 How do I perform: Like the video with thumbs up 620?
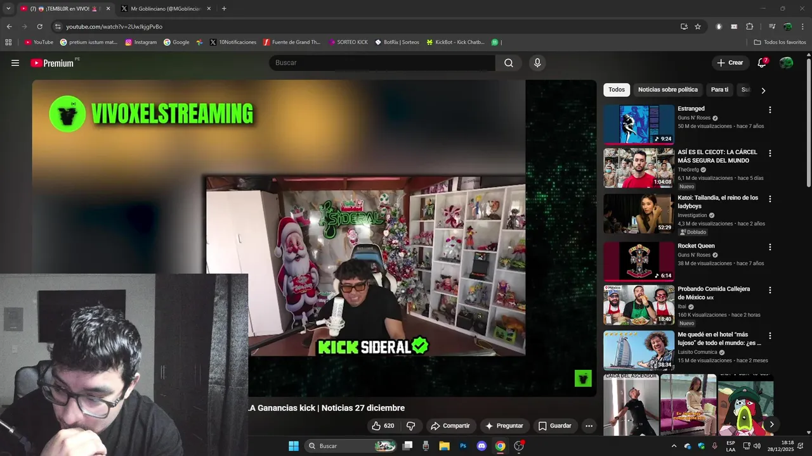tap(383, 426)
